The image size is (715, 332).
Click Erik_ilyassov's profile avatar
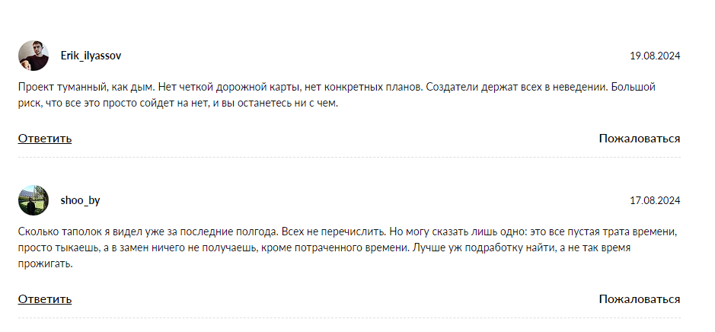34,56
